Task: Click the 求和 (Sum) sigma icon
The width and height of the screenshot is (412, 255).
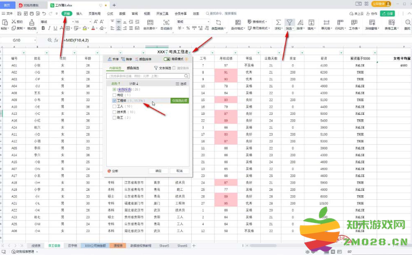Action: click(x=278, y=23)
